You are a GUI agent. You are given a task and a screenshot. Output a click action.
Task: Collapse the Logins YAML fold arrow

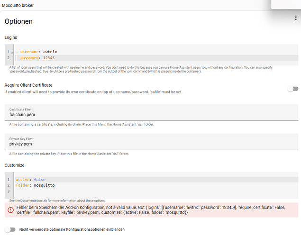click(x=11, y=52)
